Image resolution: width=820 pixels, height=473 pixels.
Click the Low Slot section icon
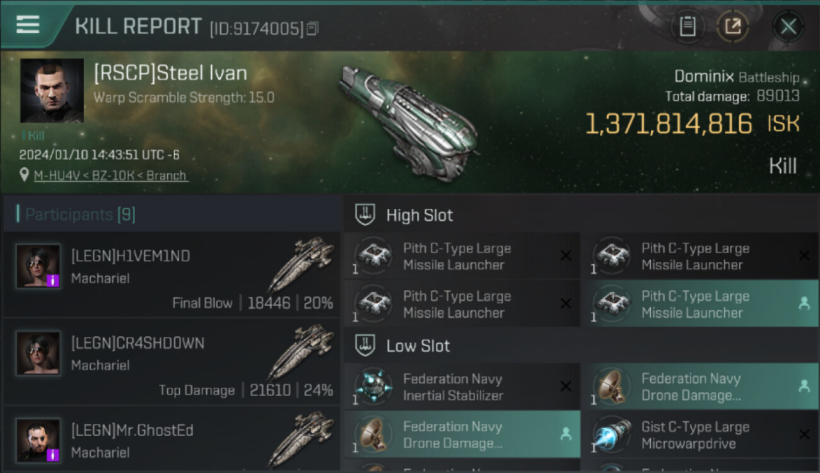click(366, 346)
